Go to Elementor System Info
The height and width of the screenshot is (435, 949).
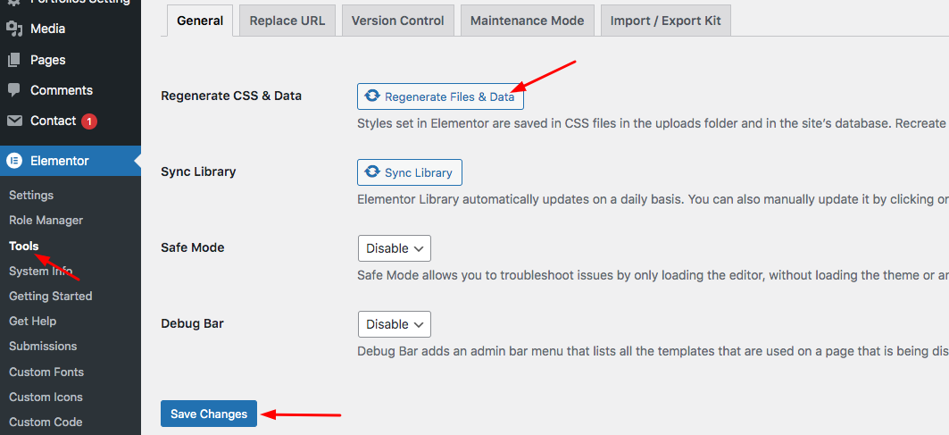click(x=41, y=271)
